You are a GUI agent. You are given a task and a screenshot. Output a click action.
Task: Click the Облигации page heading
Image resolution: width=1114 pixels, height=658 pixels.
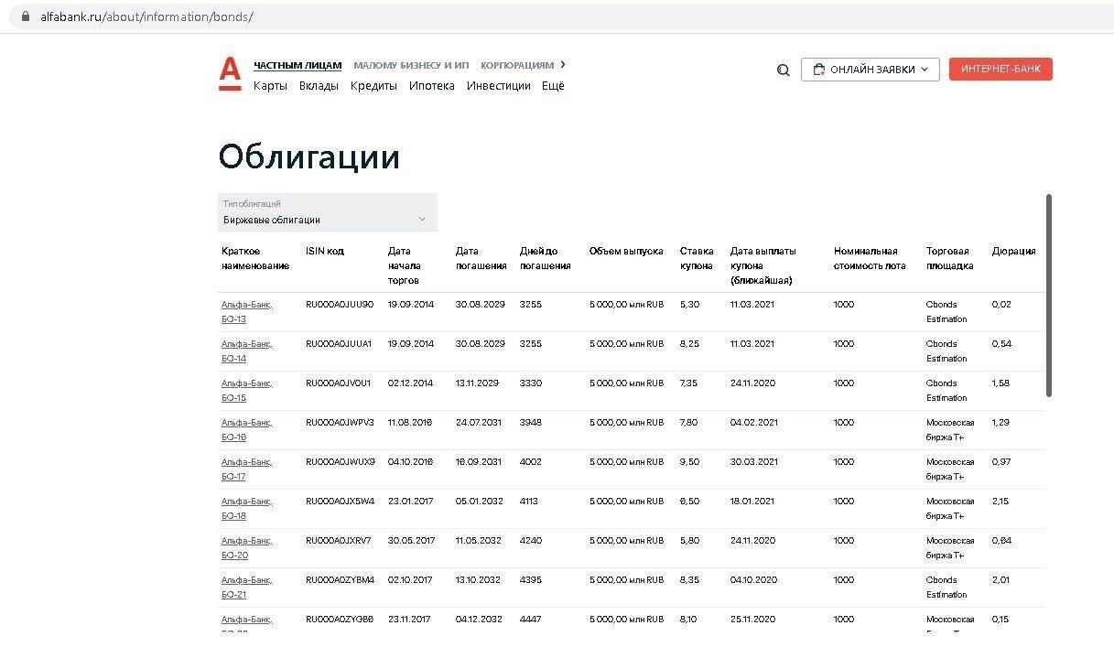(x=309, y=156)
